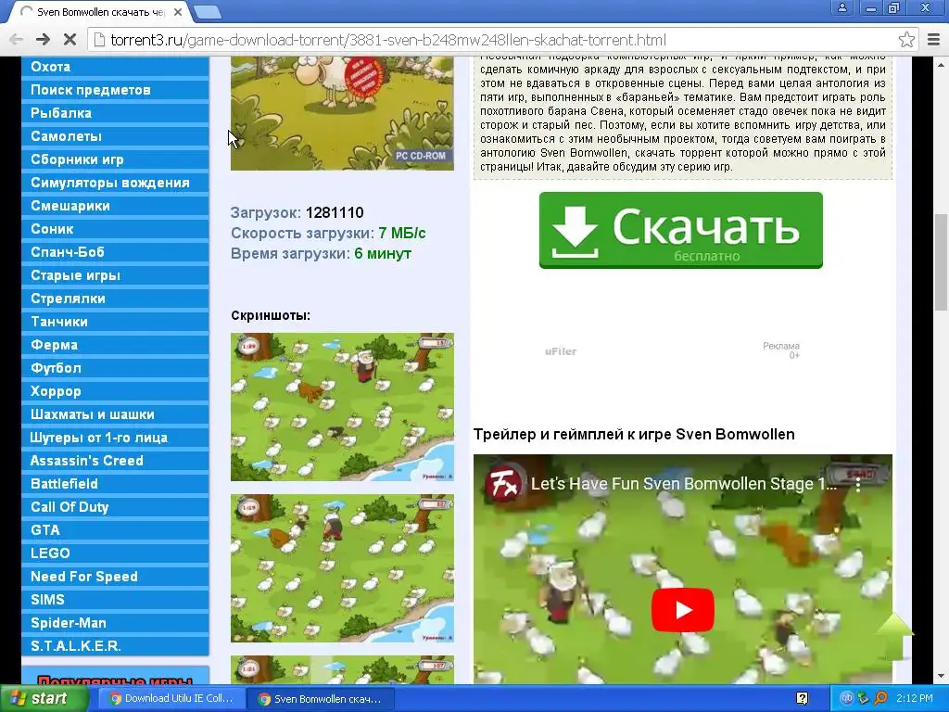
Task: Open the Chrome user profile icon
Action: [841, 7]
